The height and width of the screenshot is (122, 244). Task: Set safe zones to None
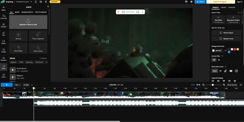(x=215, y=71)
